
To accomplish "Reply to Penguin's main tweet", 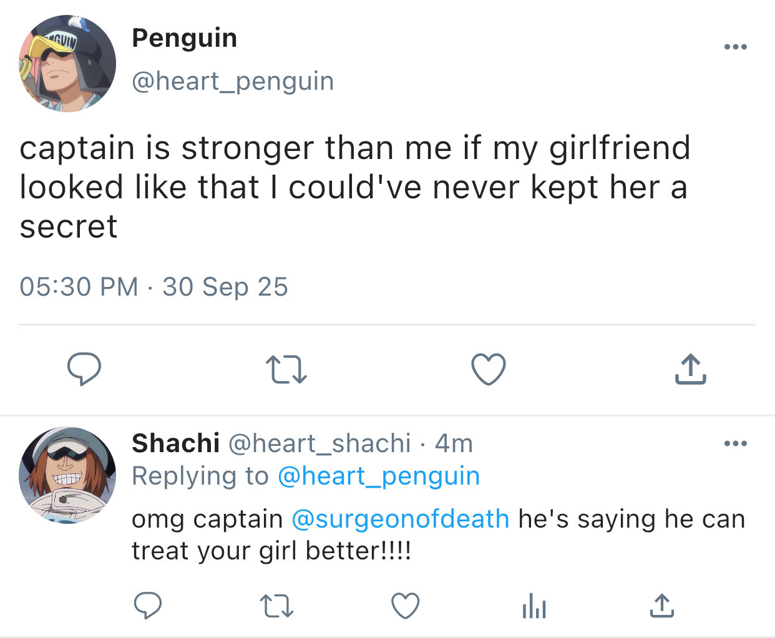I will [x=84, y=369].
